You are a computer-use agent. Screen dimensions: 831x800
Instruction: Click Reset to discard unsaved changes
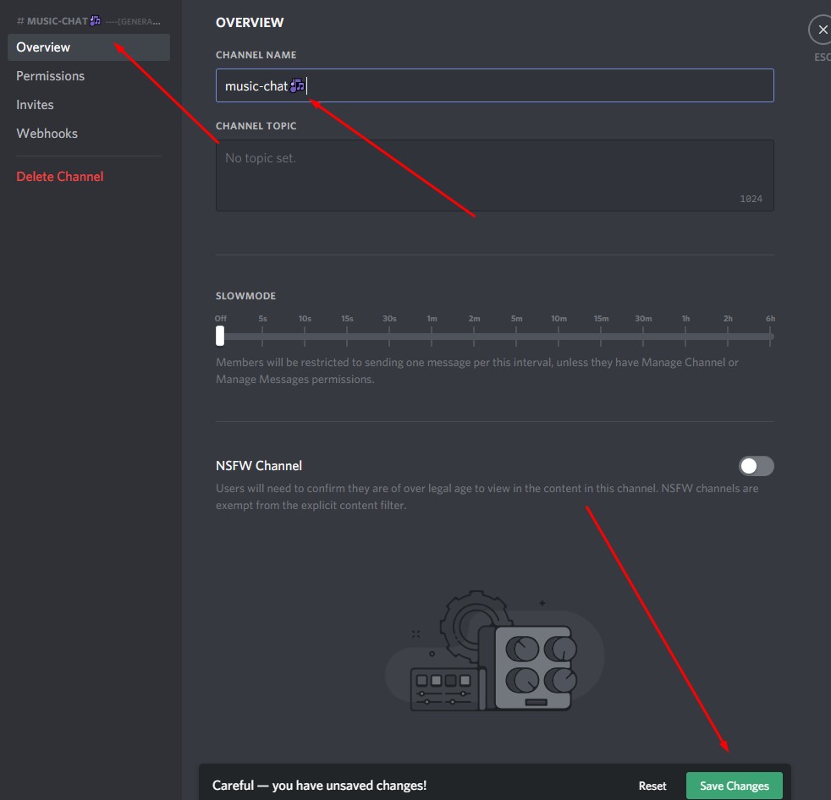[x=652, y=786]
